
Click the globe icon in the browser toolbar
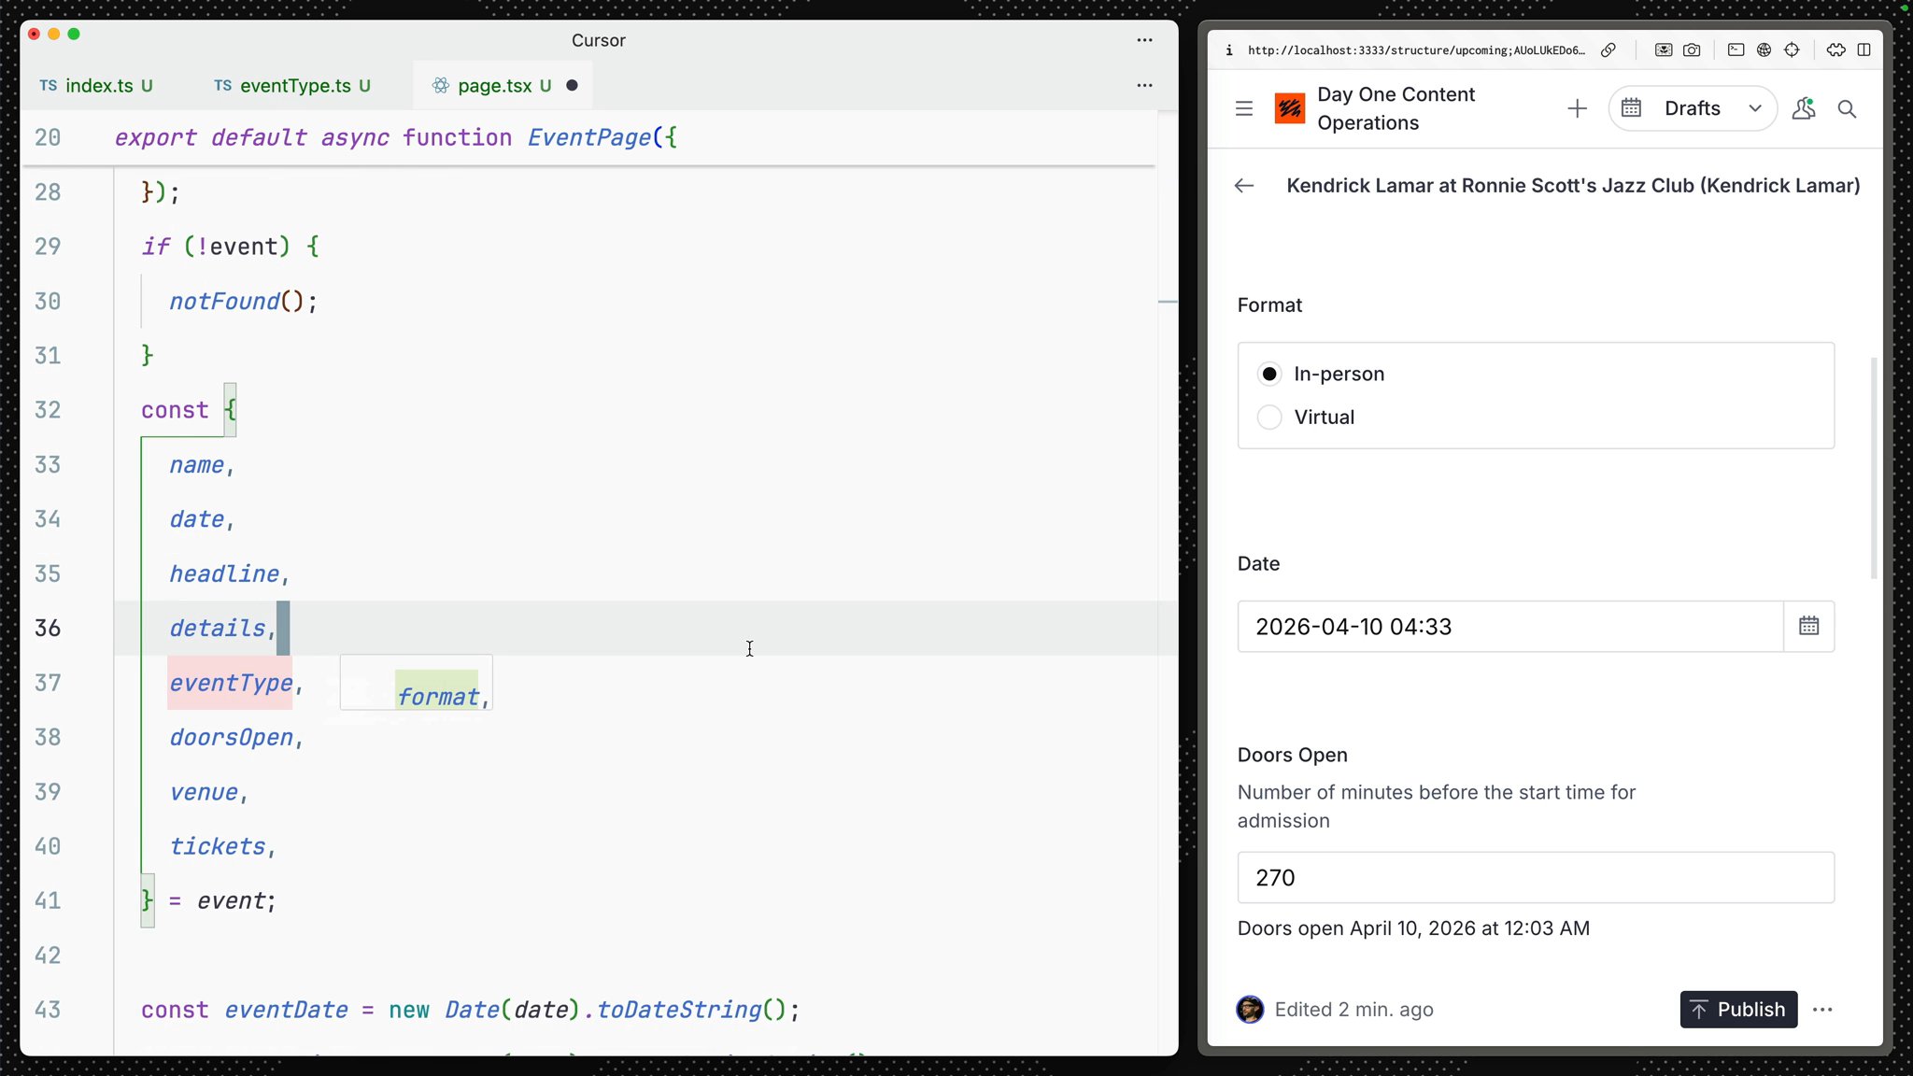coord(1764,50)
